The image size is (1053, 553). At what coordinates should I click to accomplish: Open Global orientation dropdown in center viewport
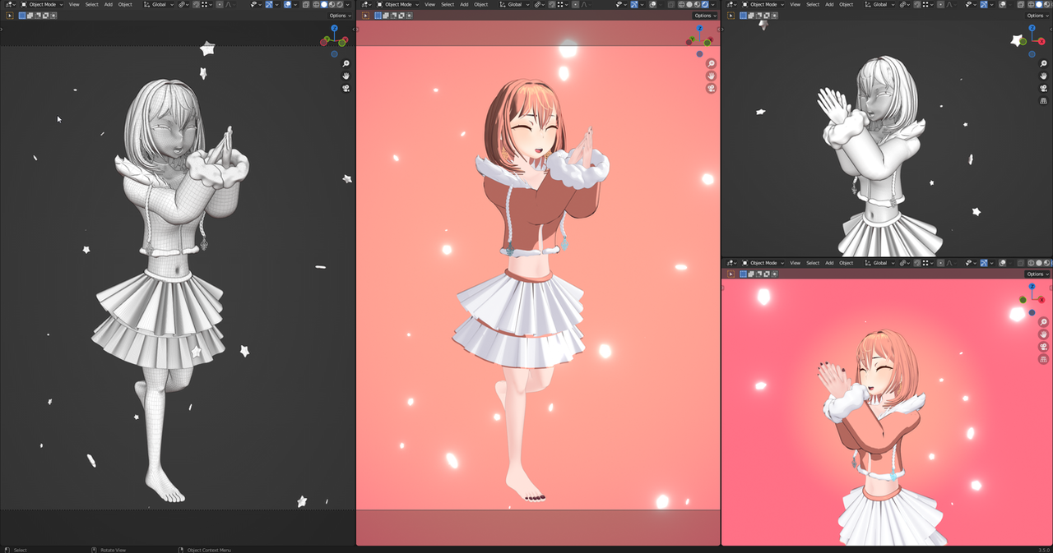click(514, 4)
